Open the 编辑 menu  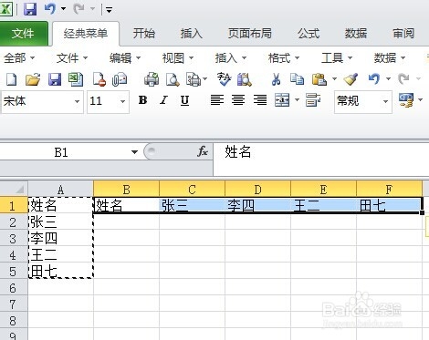125,57
